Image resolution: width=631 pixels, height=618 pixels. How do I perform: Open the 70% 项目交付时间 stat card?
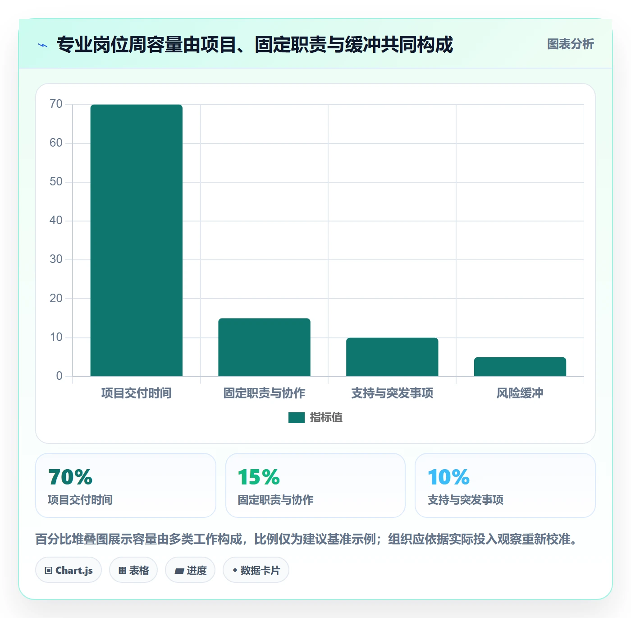click(126, 485)
